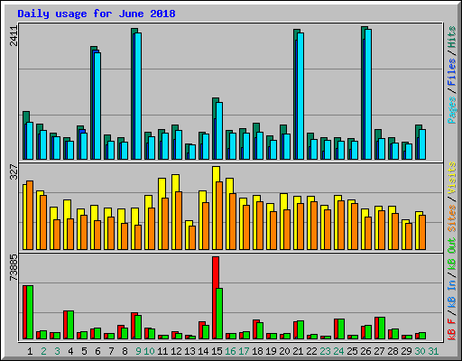Click the tall cyan pages bar for day 26
The height and width of the screenshot is (361, 462).
[368, 94]
